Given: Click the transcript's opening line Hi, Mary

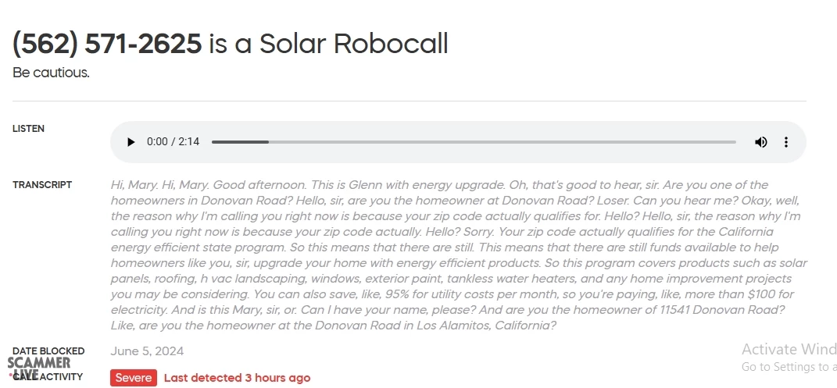Looking at the screenshot, I should 133,185.
